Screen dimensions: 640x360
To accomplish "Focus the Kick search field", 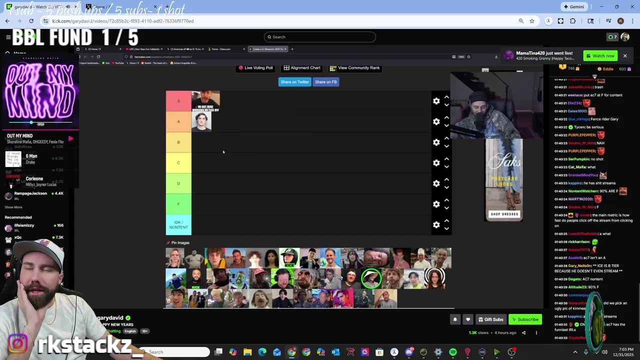I will 320,37.
